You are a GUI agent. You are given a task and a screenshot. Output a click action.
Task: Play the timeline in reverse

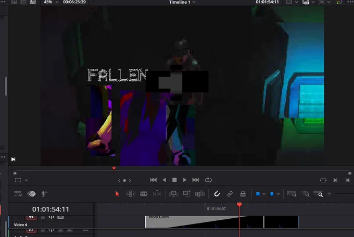164,180
